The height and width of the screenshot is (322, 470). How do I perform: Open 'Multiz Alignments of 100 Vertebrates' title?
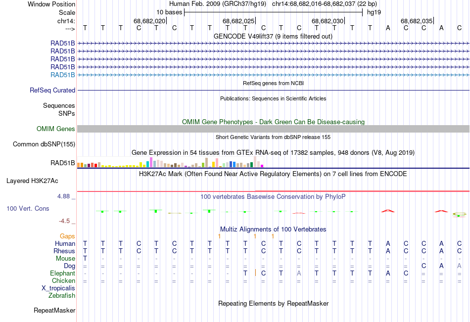point(273,230)
